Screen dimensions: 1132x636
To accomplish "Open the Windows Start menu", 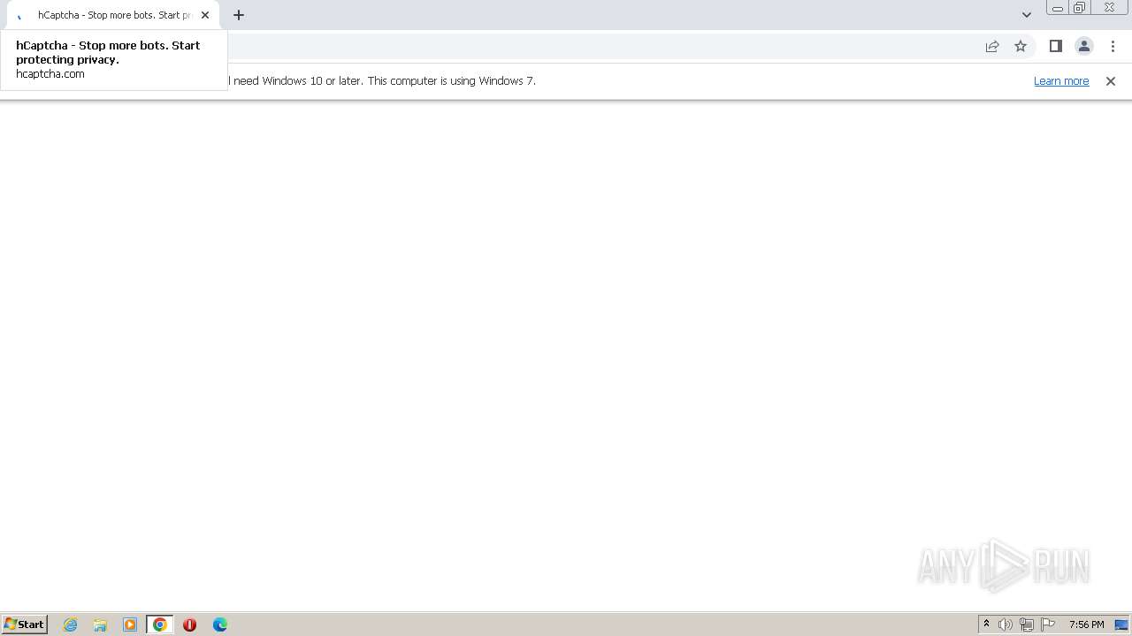I will [x=24, y=625].
